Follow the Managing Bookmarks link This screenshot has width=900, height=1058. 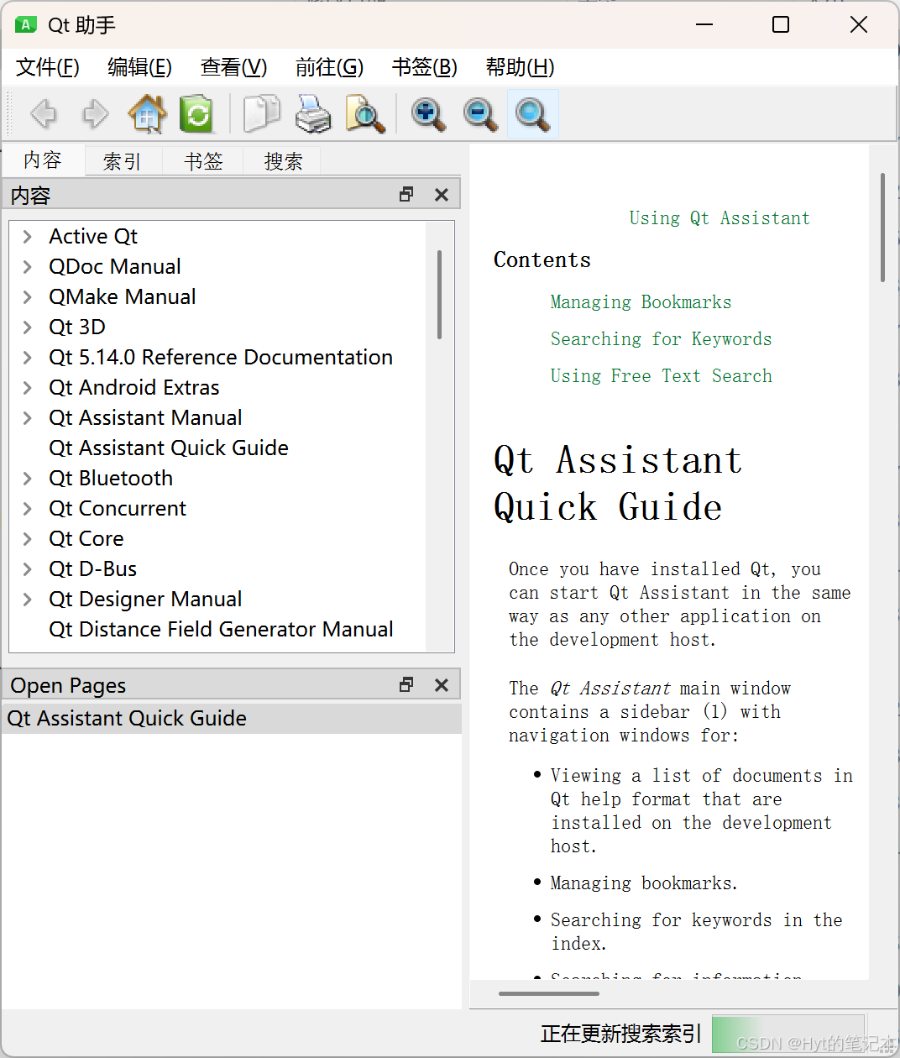coord(641,302)
